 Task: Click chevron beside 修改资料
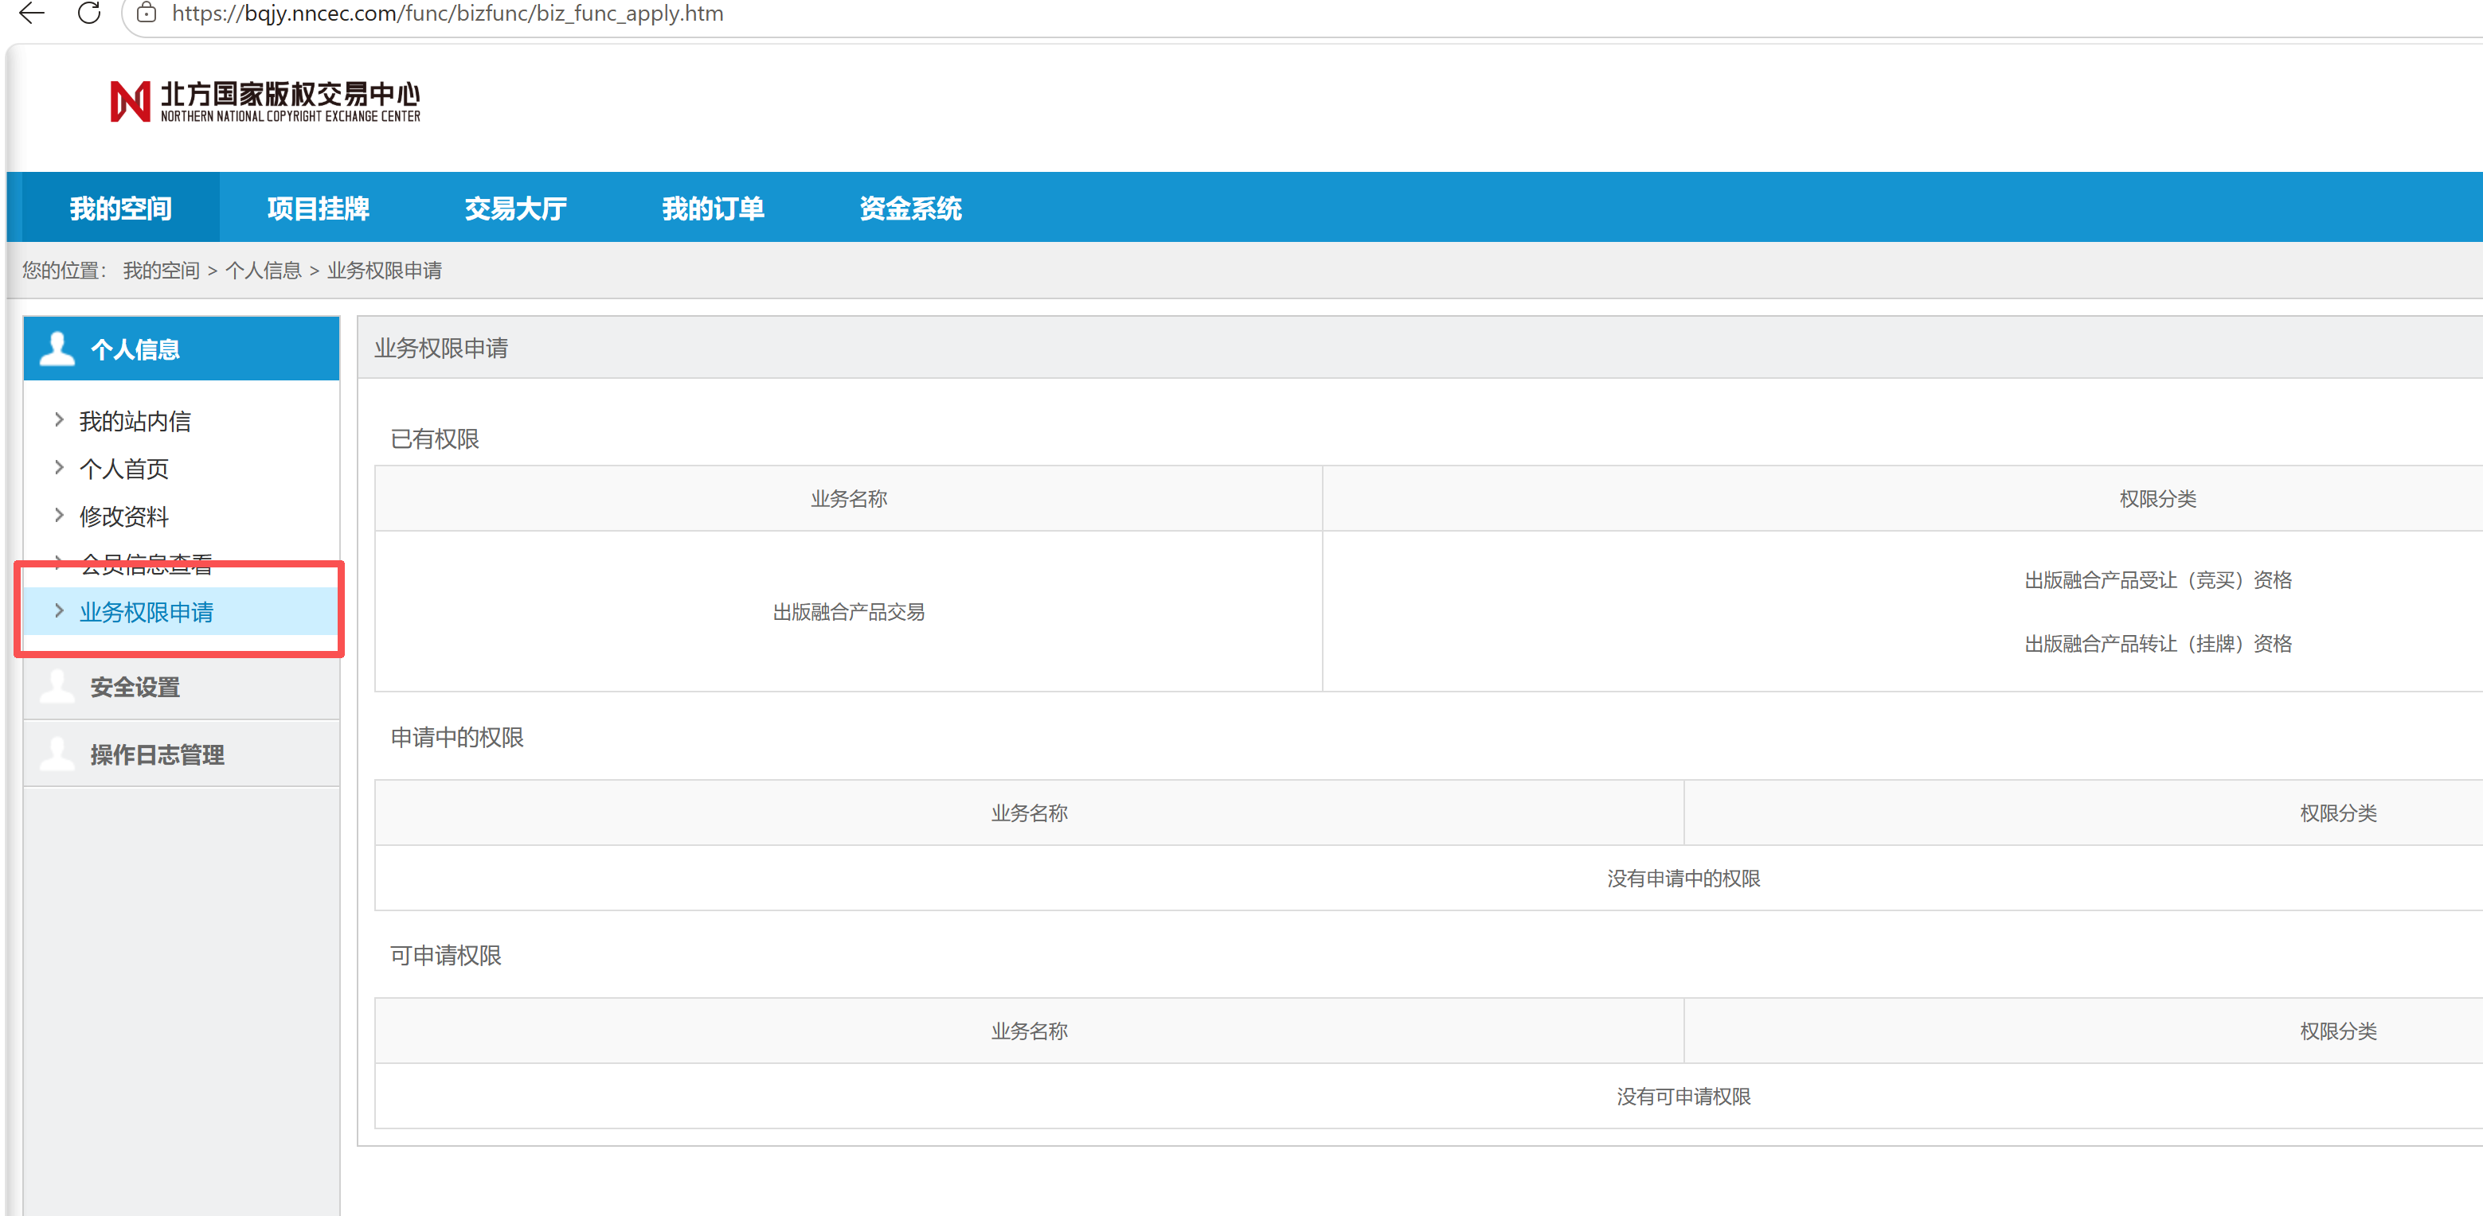click(59, 516)
